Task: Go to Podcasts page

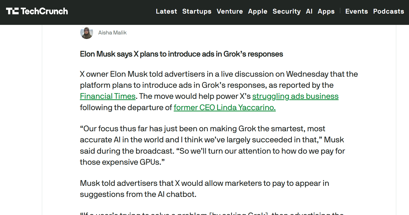Action: [x=388, y=11]
